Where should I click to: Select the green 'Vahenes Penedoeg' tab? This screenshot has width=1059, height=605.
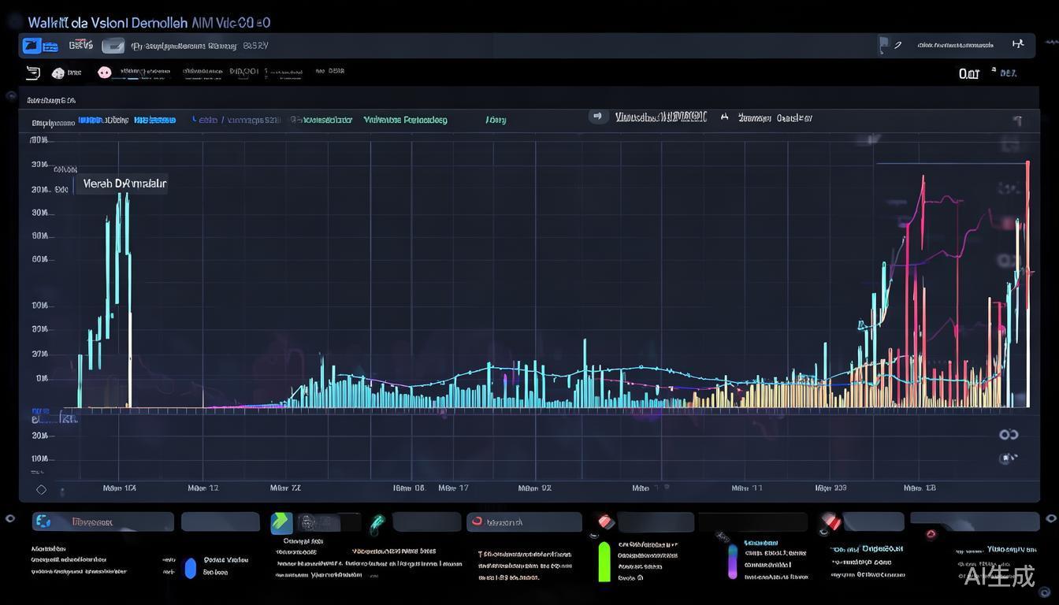point(405,120)
